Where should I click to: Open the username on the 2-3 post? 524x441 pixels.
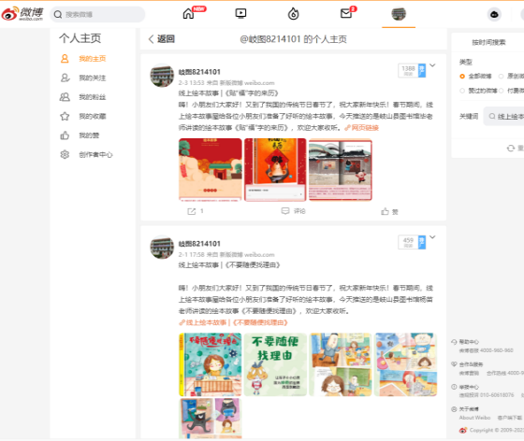199,72
